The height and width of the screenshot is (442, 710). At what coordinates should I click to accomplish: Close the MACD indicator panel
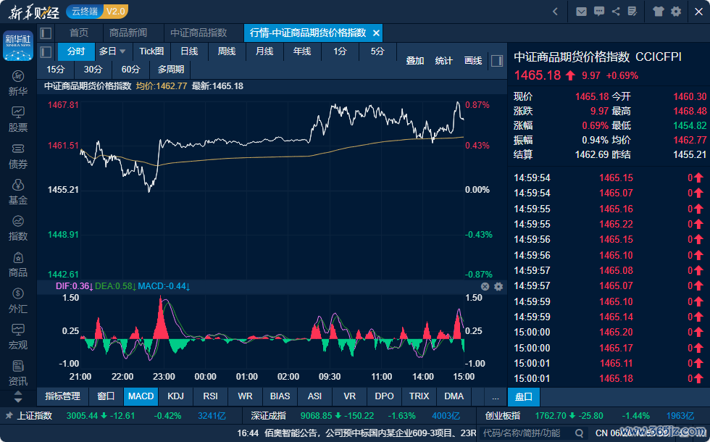pyautogui.click(x=485, y=286)
